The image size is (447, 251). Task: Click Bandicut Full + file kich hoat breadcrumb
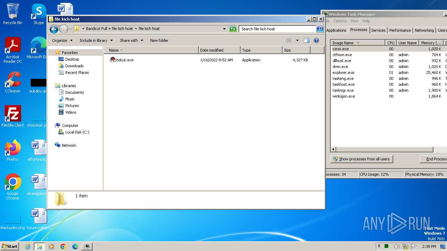tap(109, 29)
